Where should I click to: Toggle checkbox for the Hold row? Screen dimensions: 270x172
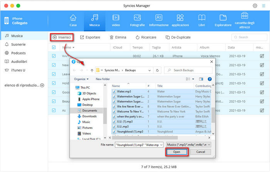(x=54, y=83)
